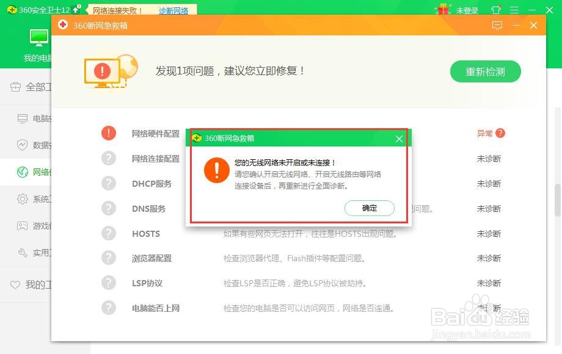Viewport: 562px width, 354px height.
Task: Open the 全部工具 toolbox sidebar item
Action: [31, 87]
